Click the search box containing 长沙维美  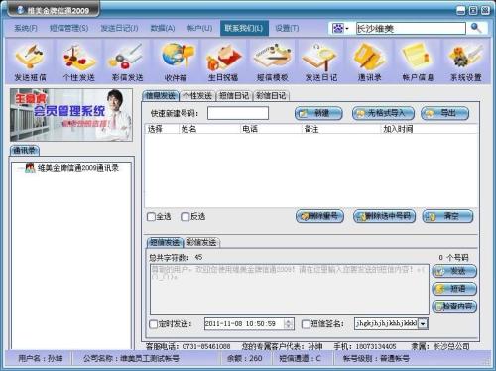[411, 29]
